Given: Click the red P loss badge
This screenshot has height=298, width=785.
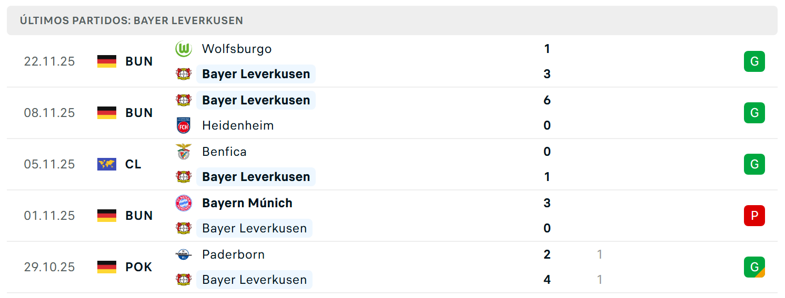Looking at the screenshot, I should click(x=754, y=216).
